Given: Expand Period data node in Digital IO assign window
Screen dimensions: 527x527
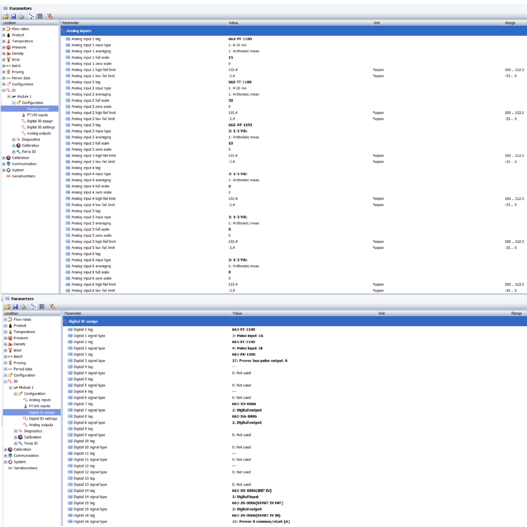Looking at the screenshot, I should pyautogui.click(x=5, y=369).
